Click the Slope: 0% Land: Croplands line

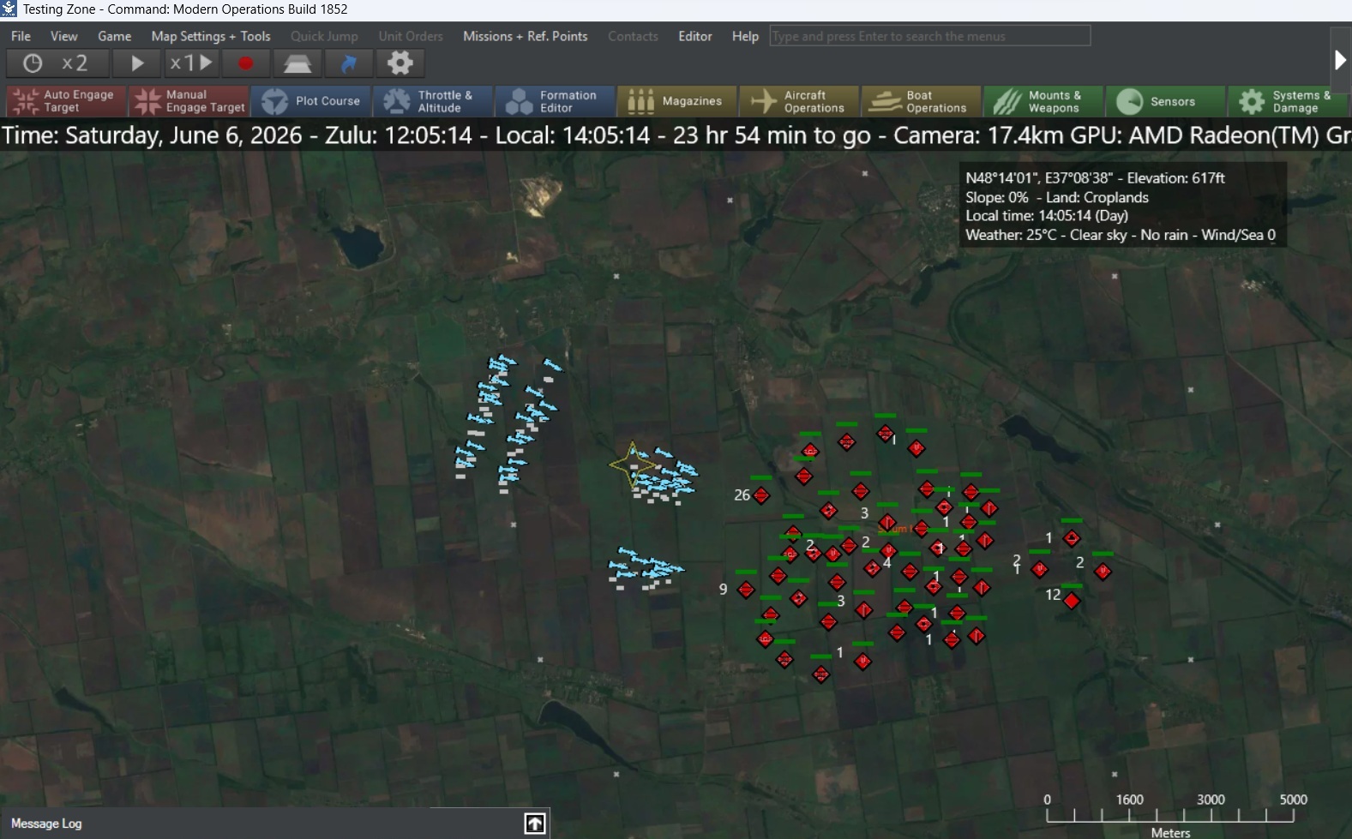click(1057, 197)
